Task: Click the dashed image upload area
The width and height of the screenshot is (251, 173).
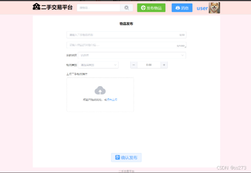Action: tap(100, 95)
